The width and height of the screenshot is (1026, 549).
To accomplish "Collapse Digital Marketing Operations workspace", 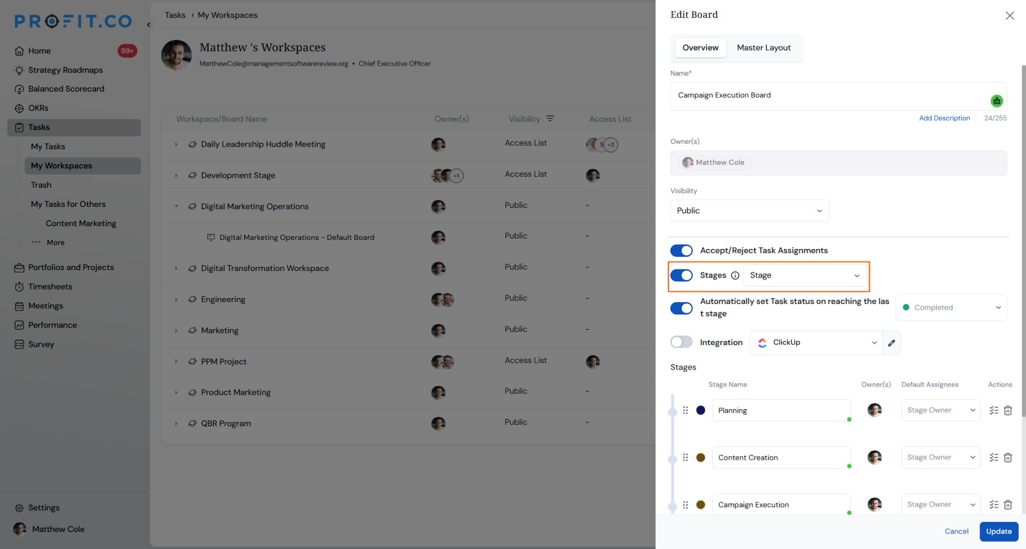I will (x=176, y=206).
